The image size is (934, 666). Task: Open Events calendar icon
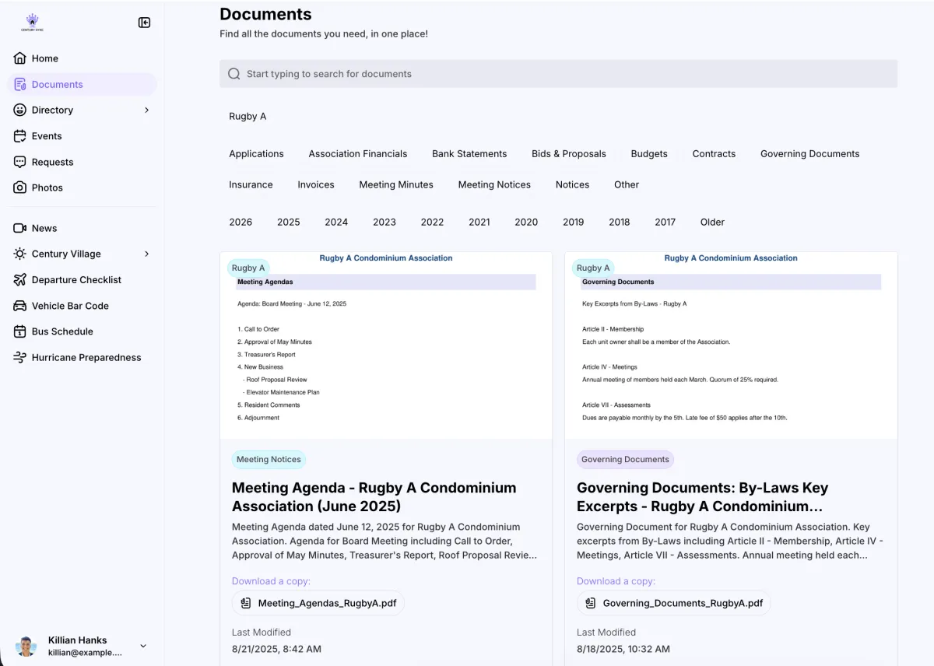coord(20,136)
